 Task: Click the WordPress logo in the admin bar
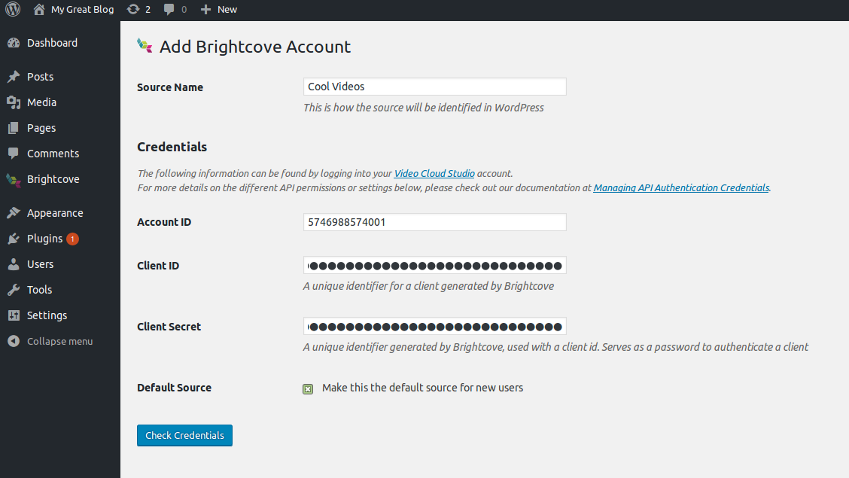coord(12,10)
